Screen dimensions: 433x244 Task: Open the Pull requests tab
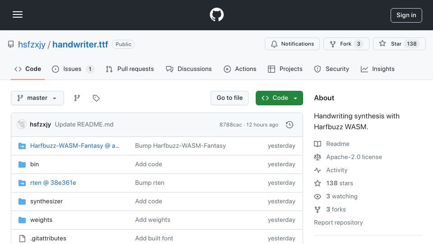point(130,69)
